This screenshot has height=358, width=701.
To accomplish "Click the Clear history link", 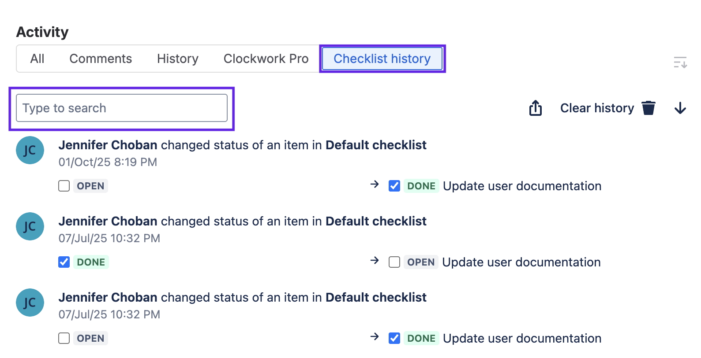I will point(597,108).
